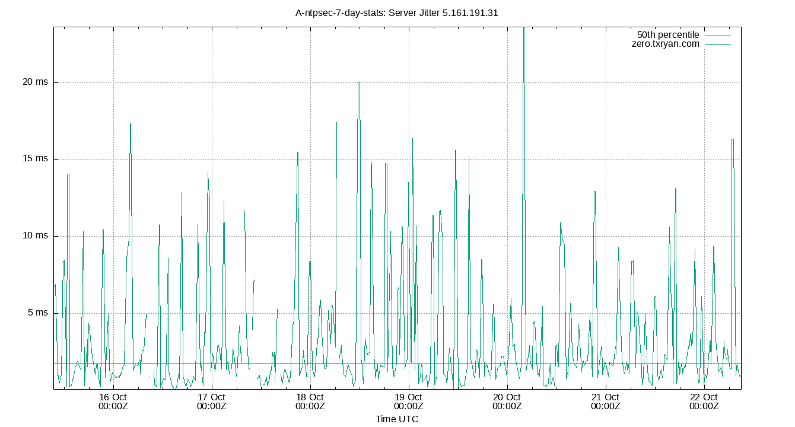
Task: Click the 16 ms spike at the far right after 22 Oct
Action: point(733,140)
